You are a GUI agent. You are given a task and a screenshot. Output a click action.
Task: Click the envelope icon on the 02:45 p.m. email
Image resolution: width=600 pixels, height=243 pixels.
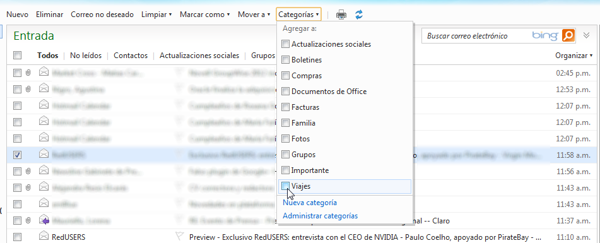(44, 71)
